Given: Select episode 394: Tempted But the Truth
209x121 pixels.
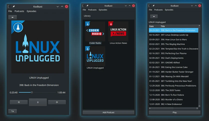Looking at the screenshot, I should point(173,49).
